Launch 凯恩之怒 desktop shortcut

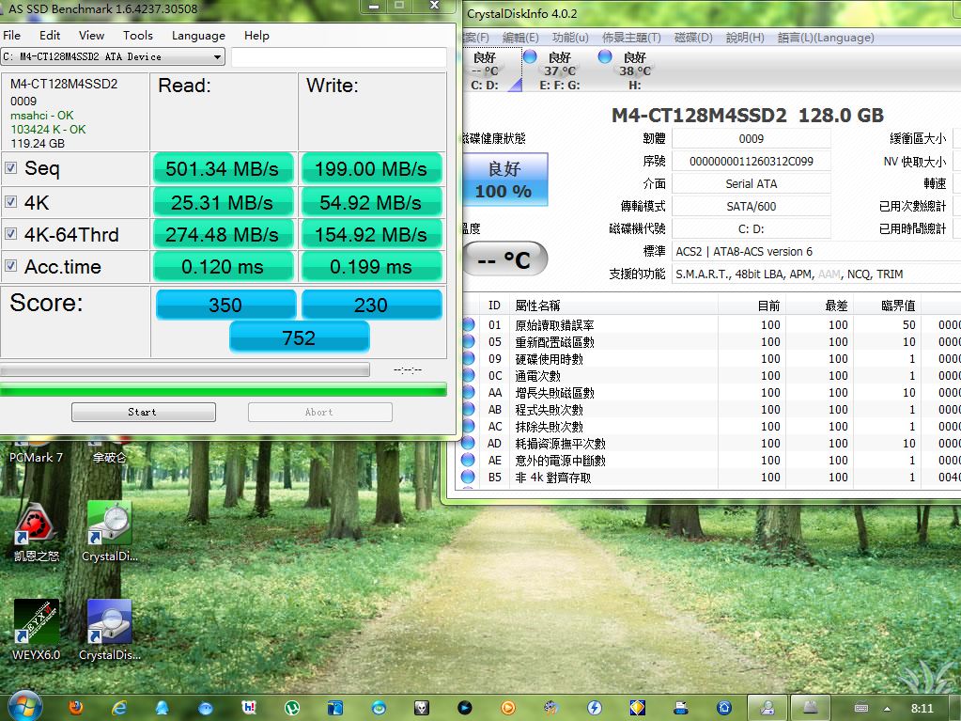pos(36,533)
